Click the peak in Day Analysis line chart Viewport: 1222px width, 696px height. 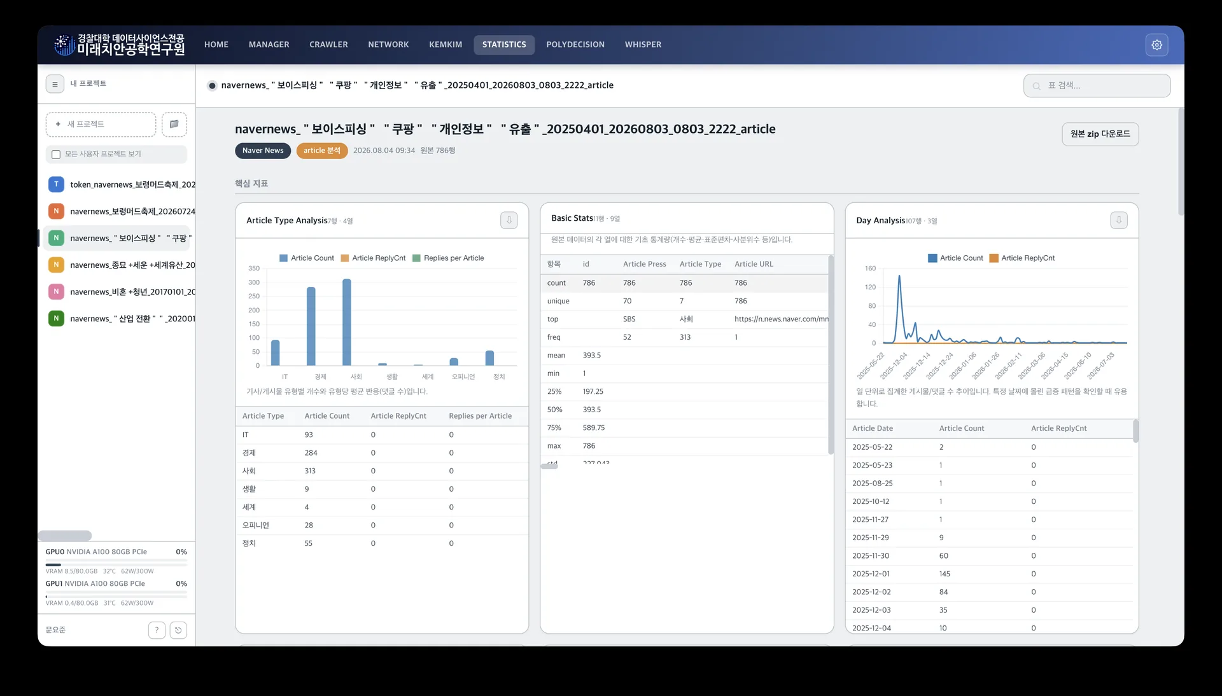[899, 276]
